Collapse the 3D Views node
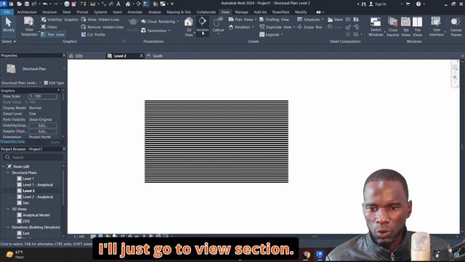This screenshot has height=262, width=465. click(x=8, y=209)
